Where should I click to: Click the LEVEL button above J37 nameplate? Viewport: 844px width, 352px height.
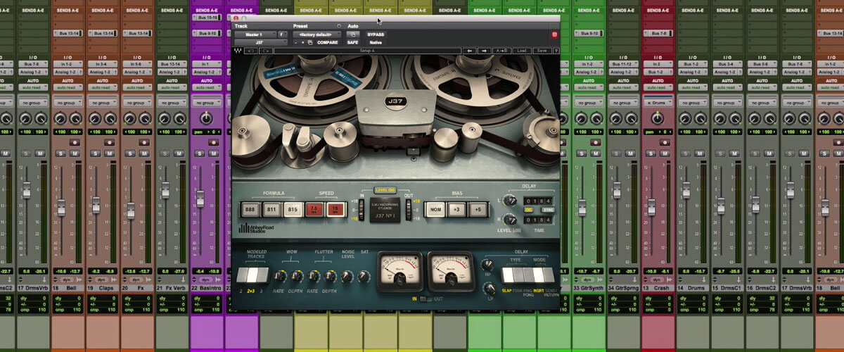pyautogui.click(x=385, y=190)
